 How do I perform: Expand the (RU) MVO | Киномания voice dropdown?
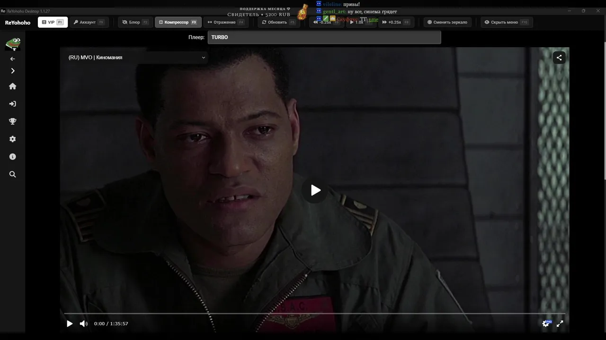pyautogui.click(x=137, y=58)
